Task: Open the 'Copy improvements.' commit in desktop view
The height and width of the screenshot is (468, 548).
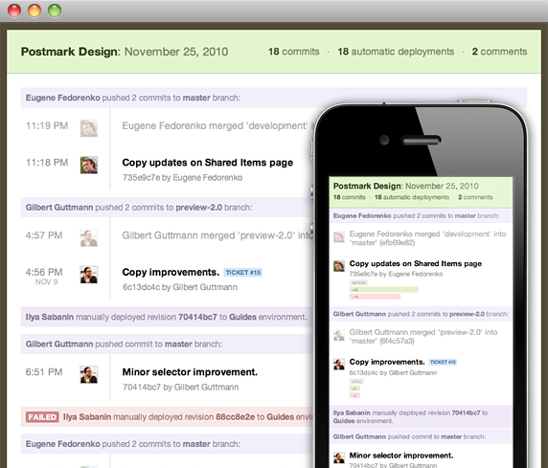Action: [171, 272]
